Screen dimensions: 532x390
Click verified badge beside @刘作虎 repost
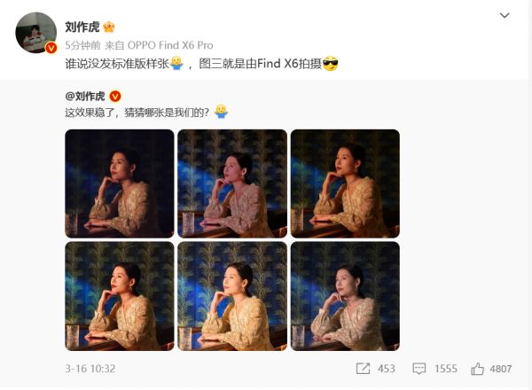115,97
